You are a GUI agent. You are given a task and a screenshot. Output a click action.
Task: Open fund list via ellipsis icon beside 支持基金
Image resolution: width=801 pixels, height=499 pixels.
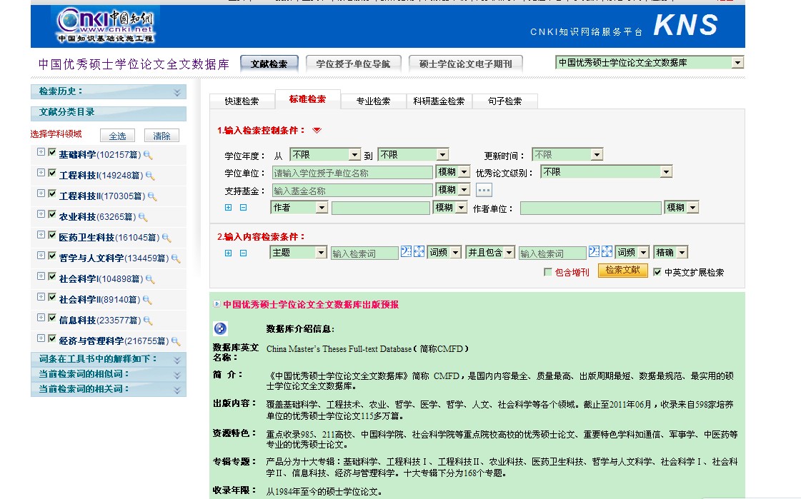[x=484, y=191]
